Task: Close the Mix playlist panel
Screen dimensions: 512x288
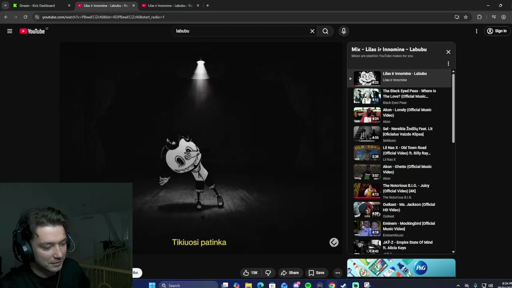Action: pyautogui.click(x=448, y=52)
